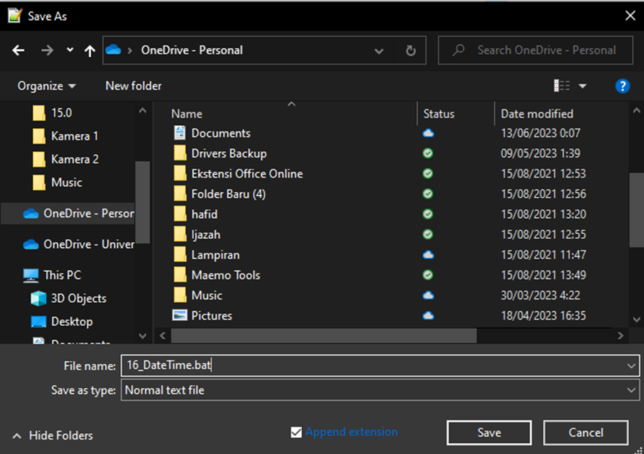Click the Search OneDrive - Personal field
This screenshot has width=644, height=454.
535,50
